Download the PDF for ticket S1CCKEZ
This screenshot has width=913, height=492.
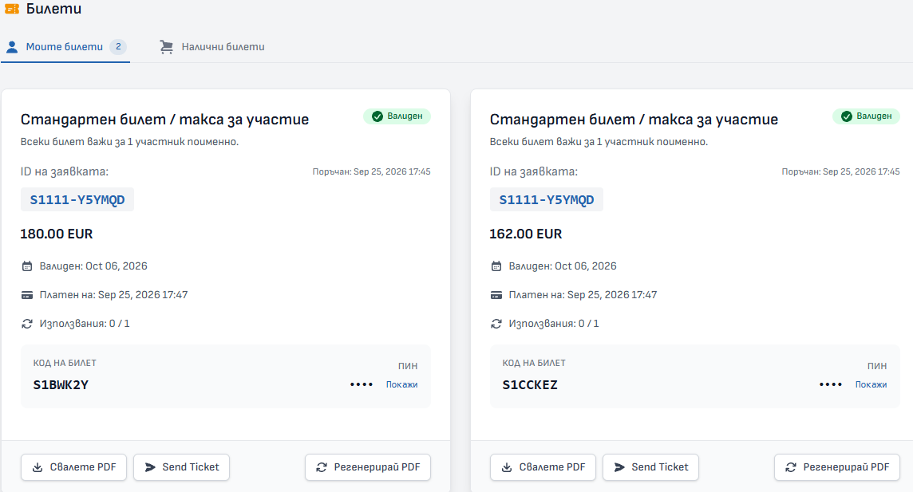(x=543, y=467)
